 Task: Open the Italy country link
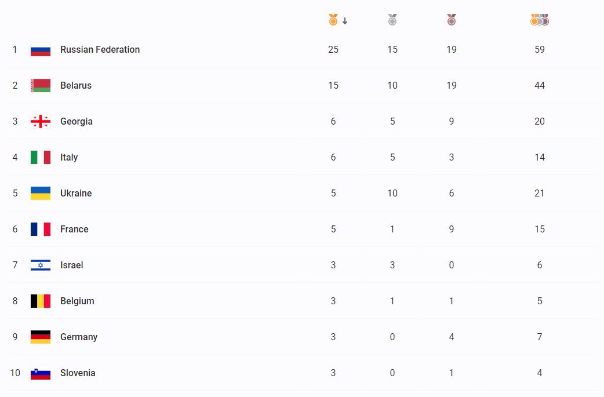pyautogui.click(x=69, y=158)
